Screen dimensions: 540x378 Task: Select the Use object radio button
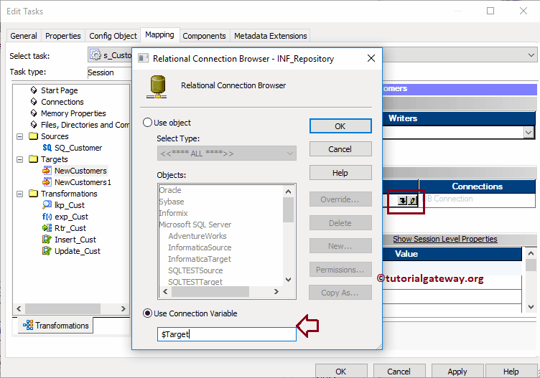147,123
